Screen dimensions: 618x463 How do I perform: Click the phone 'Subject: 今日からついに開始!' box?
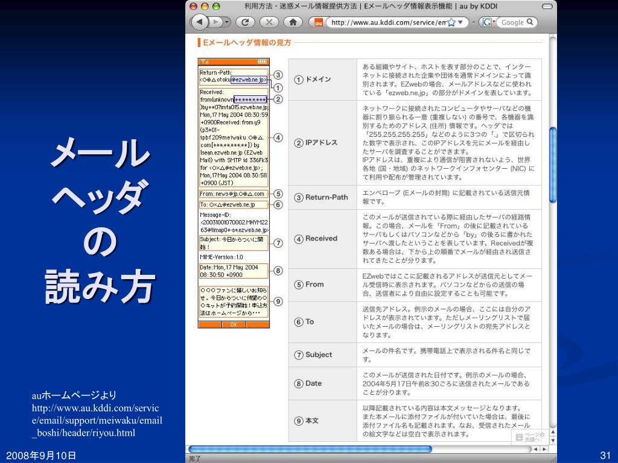click(234, 243)
